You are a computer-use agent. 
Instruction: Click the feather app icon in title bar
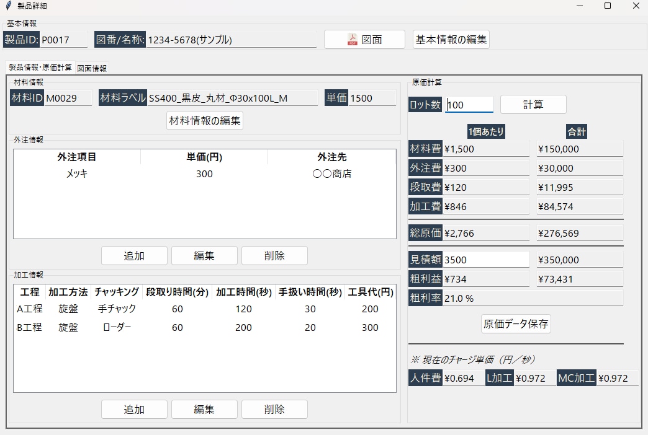tap(9, 6)
